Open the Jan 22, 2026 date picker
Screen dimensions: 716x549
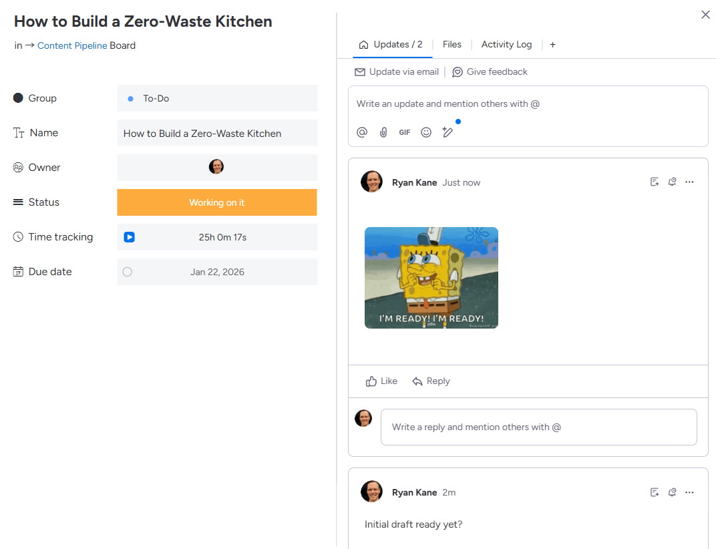tap(217, 272)
